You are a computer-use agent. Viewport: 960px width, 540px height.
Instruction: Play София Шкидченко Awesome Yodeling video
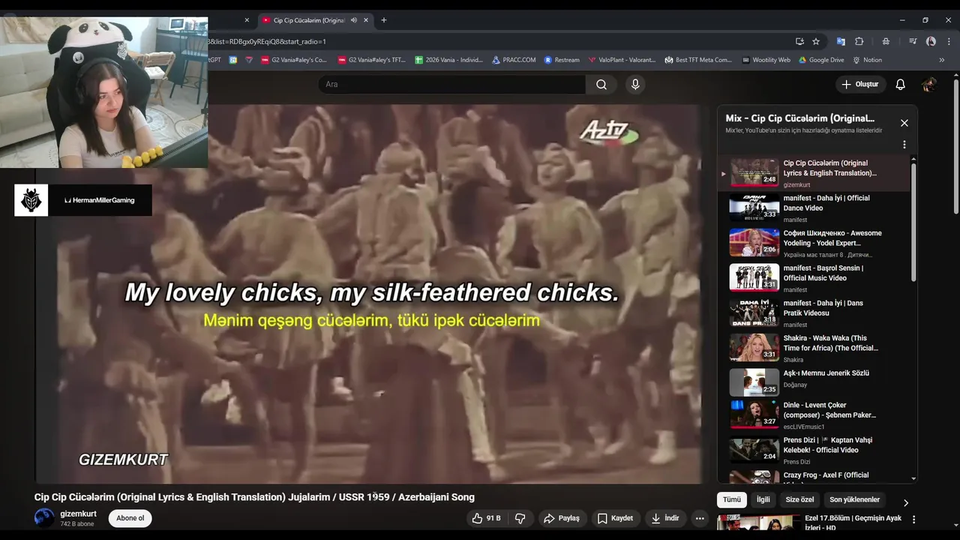click(x=814, y=243)
